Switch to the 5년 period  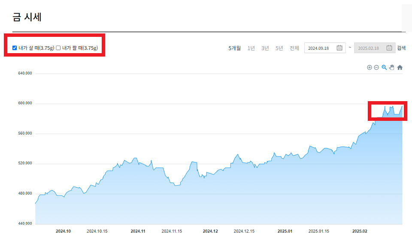pyautogui.click(x=279, y=48)
